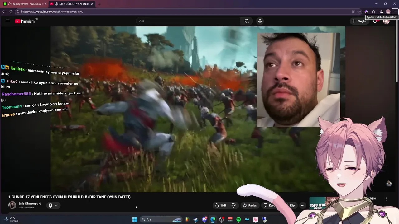The width and height of the screenshot is (399, 224).
Task: Open the recommended video options menu
Action: pyautogui.click(x=386, y=199)
